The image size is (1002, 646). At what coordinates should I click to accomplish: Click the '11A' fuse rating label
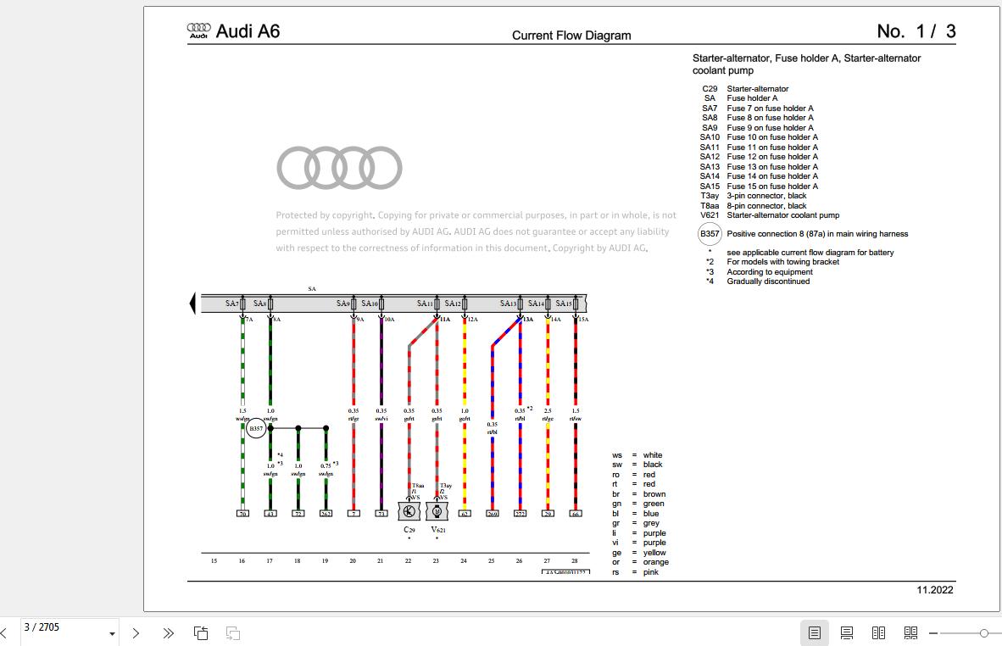445,320
